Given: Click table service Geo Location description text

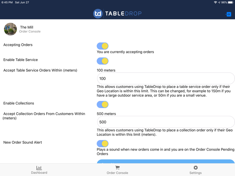Looking at the screenshot, I should click(164, 91).
